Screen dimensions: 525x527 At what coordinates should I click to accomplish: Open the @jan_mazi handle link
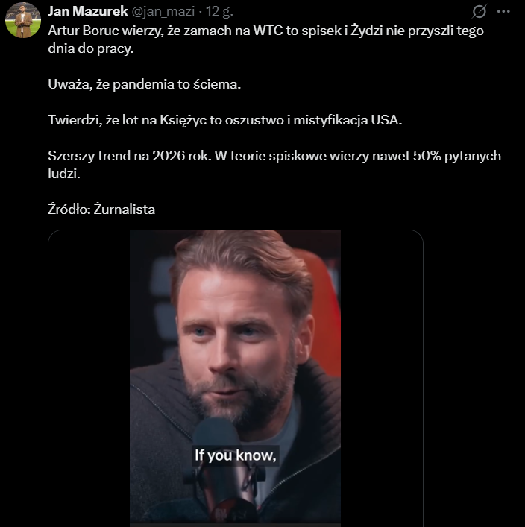(163, 11)
